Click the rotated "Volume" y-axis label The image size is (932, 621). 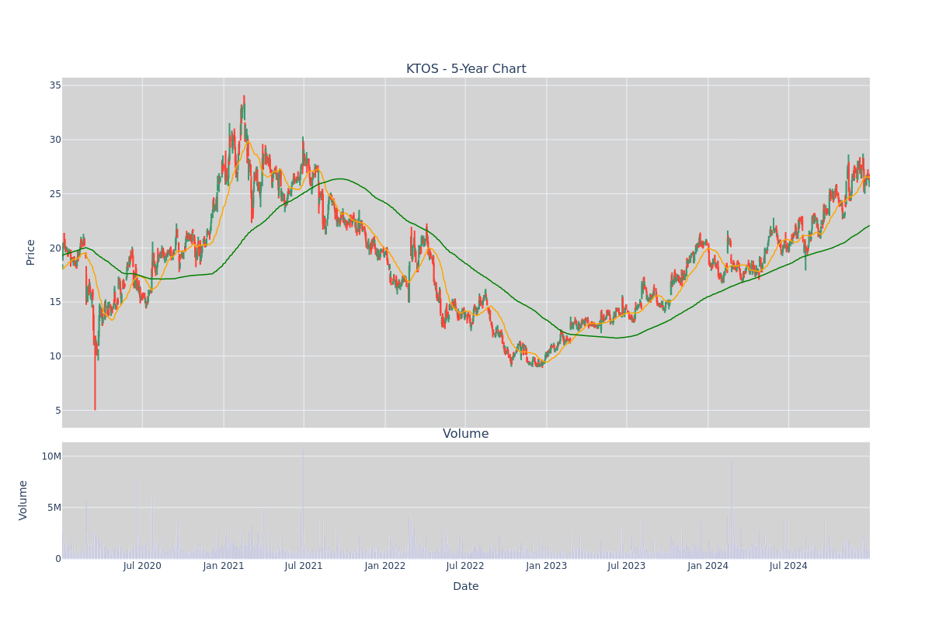[x=23, y=500]
